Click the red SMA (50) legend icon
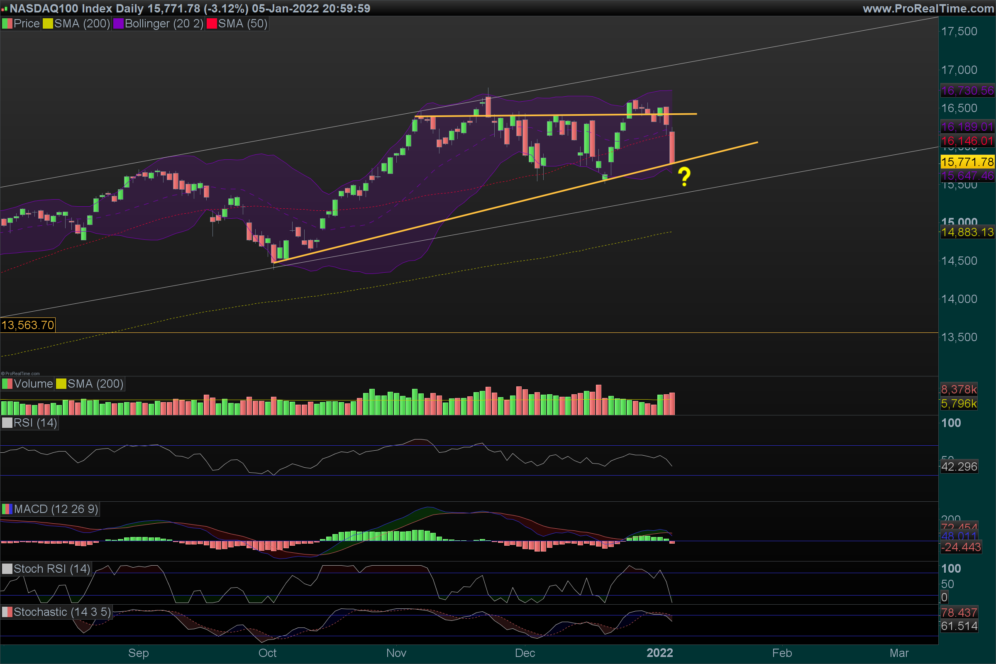 click(x=211, y=24)
